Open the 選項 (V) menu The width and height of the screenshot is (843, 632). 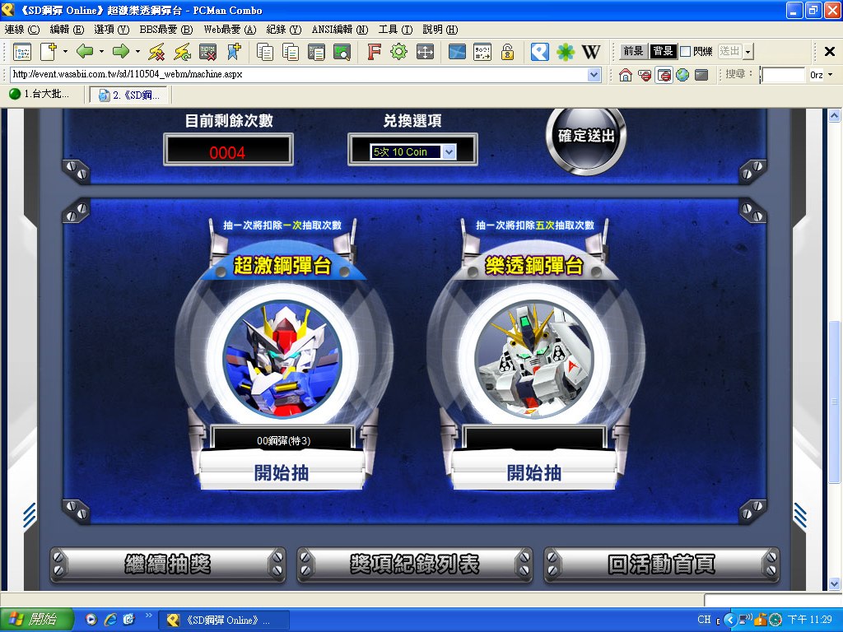(x=111, y=30)
